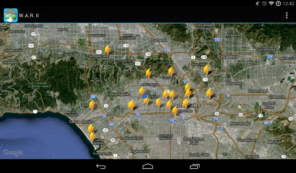Tap the battery charging status icon
296x173 pixels.
[278, 3]
